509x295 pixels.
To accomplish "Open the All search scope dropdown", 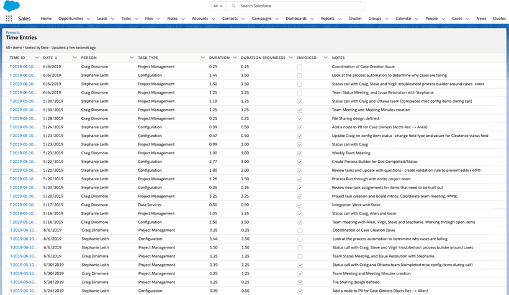I will [217, 6].
